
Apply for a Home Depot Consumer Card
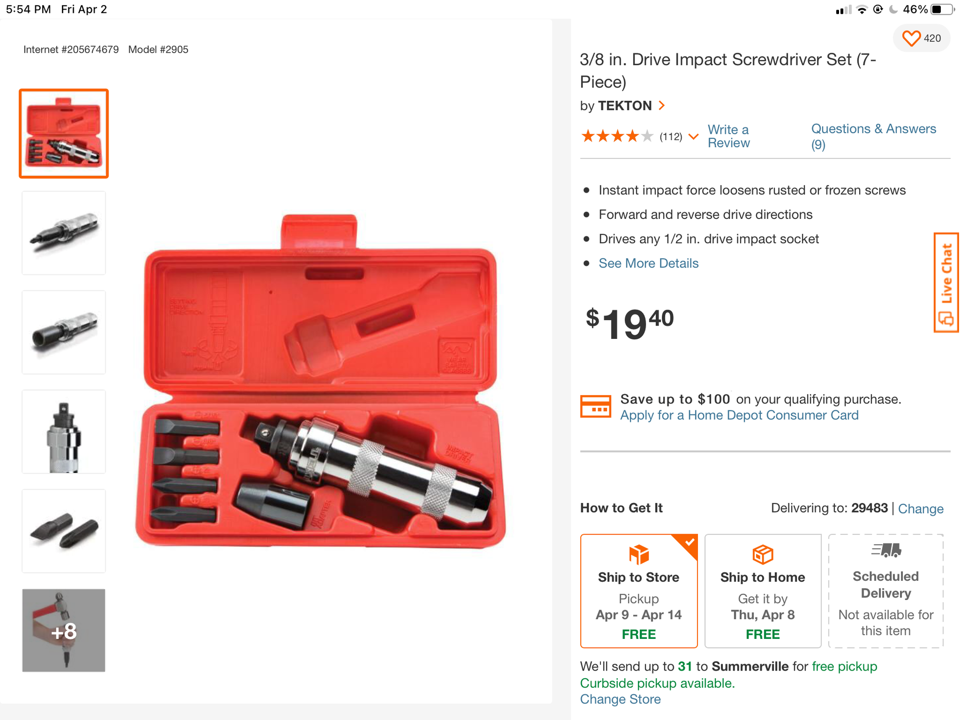click(739, 415)
